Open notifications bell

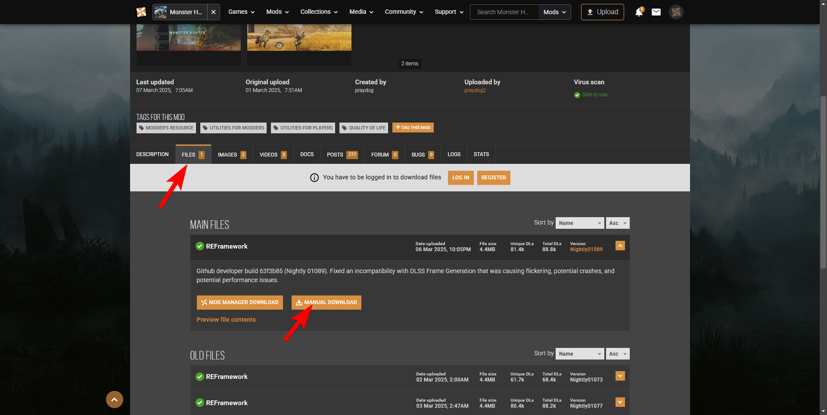(639, 12)
